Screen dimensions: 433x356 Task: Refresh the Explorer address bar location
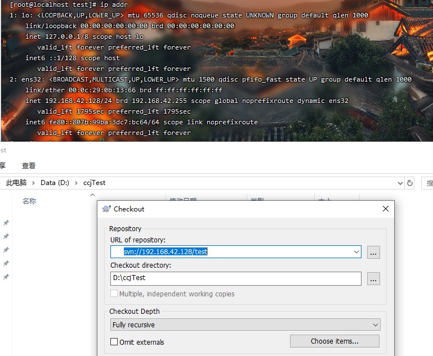(x=410, y=183)
